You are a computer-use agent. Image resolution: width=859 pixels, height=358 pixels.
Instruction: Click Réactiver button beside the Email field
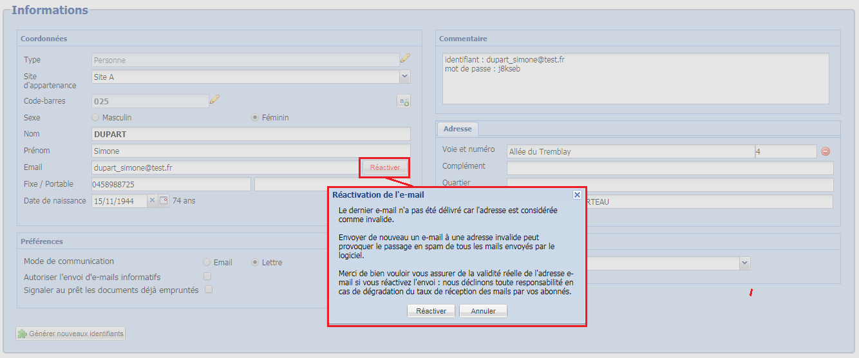(x=385, y=167)
